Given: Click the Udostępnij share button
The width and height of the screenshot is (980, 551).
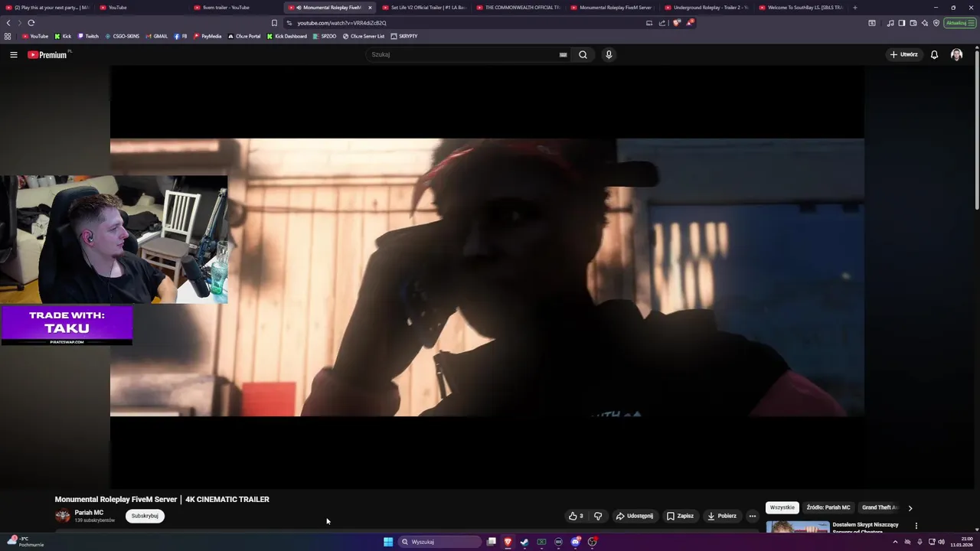Looking at the screenshot, I should pos(635,516).
